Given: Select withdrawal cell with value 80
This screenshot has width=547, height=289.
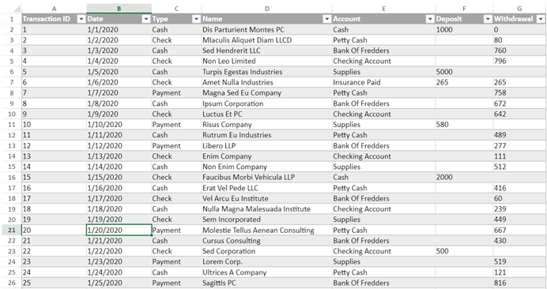Looking at the screenshot, I should click(x=519, y=40).
